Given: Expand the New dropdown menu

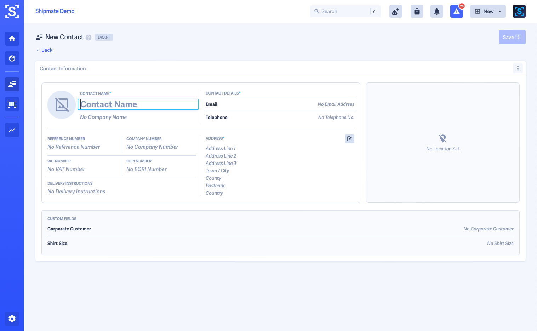Looking at the screenshot, I should click(488, 11).
